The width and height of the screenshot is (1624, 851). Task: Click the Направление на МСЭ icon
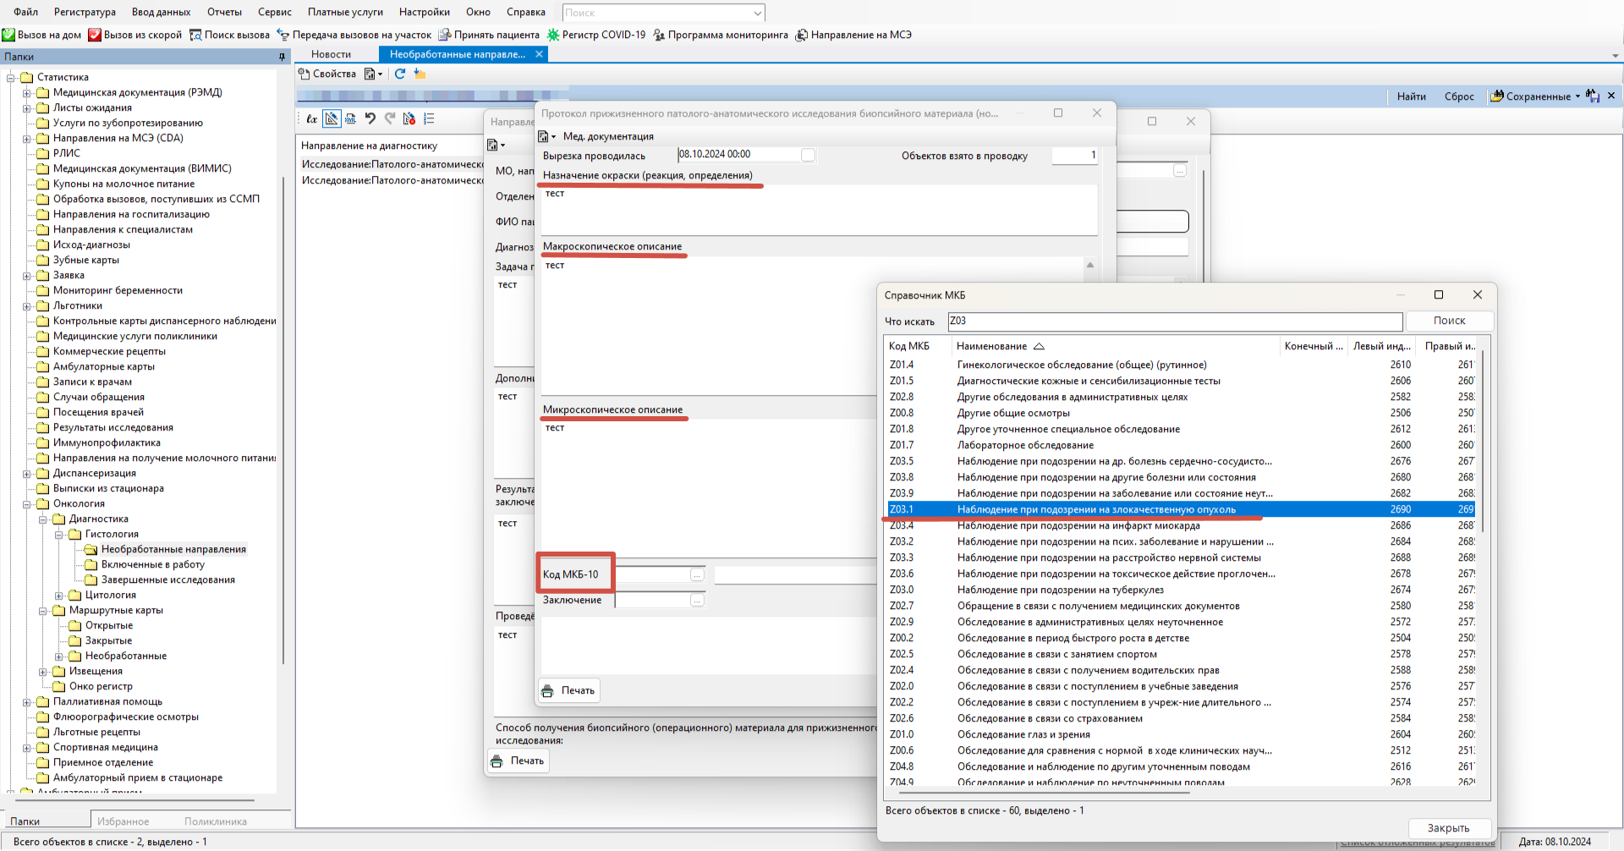tap(802, 35)
